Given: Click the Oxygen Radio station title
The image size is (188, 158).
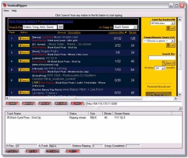Looking at the screenshot, I should click(x=50, y=51).
